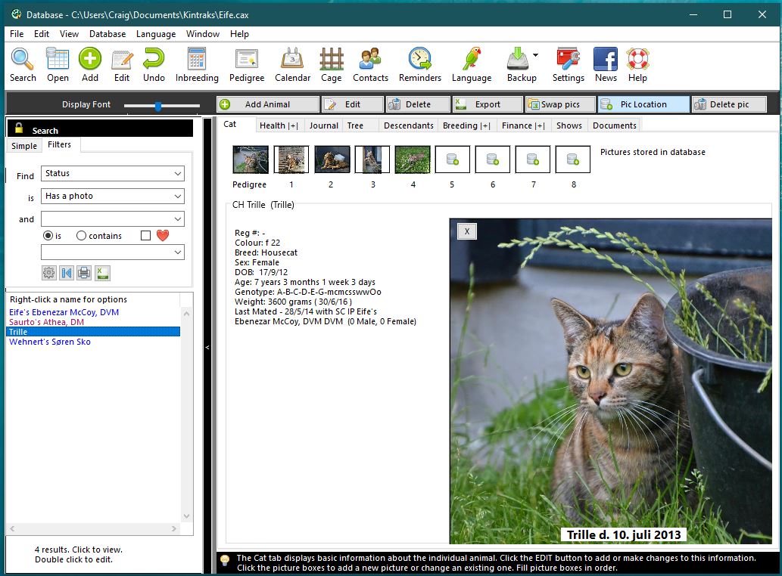This screenshot has width=782, height=576.
Task: Adjust the Display Font slider
Action: [x=158, y=106]
